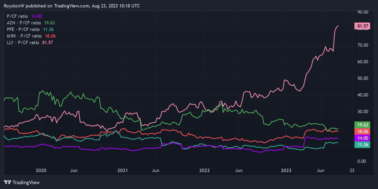Click the red 18.06 price label
The height and width of the screenshot is (189, 378).
click(361, 131)
